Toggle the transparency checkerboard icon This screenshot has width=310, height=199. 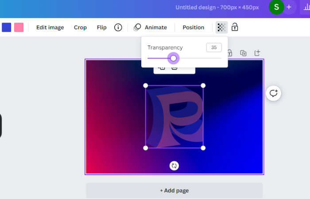click(221, 27)
